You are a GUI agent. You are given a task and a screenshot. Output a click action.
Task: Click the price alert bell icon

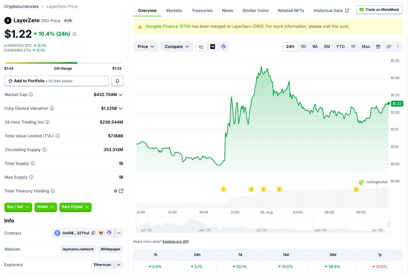point(117,81)
